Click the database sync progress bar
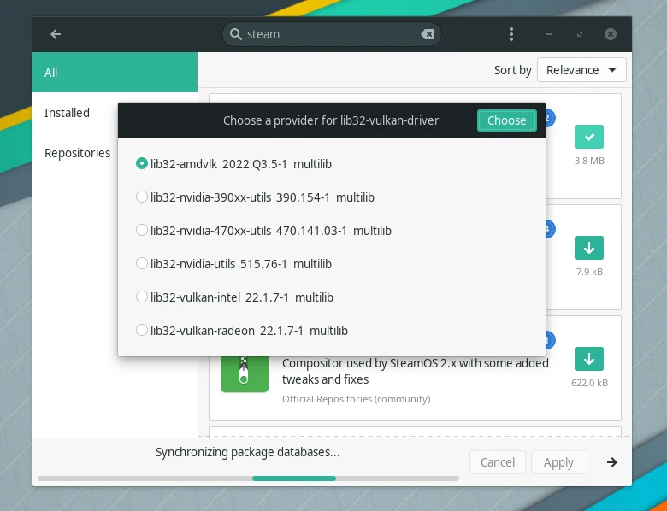 coord(249,479)
